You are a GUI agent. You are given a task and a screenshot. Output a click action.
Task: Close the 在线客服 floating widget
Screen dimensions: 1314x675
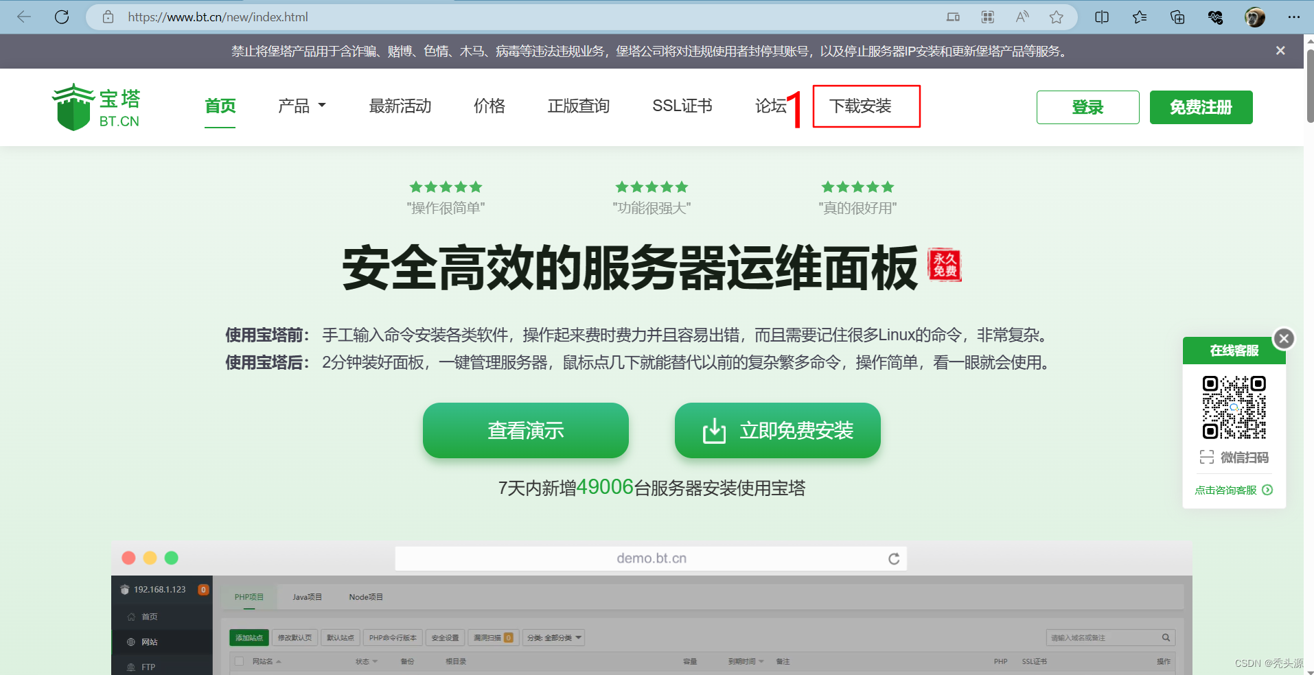point(1284,338)
